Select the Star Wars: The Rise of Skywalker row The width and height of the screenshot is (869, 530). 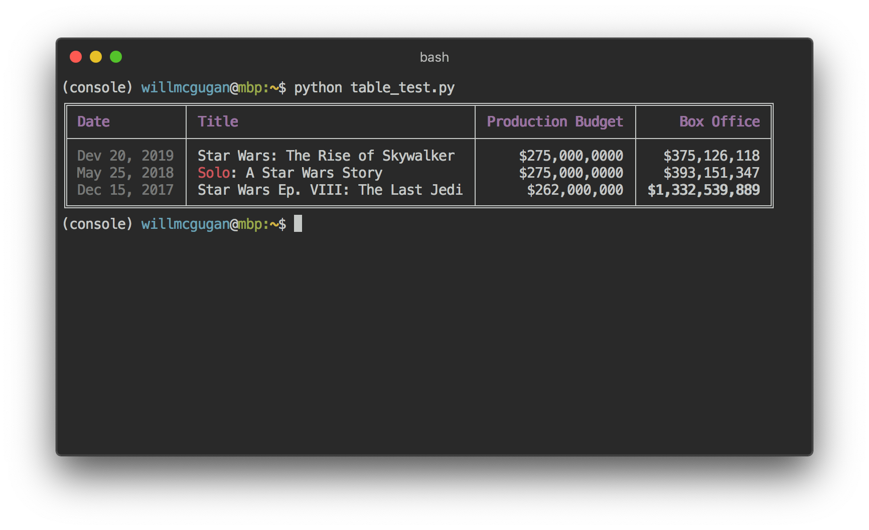[x=326, y=156]
